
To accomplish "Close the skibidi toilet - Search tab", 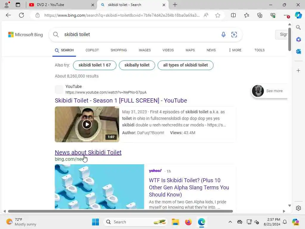I will pos(164,5).
